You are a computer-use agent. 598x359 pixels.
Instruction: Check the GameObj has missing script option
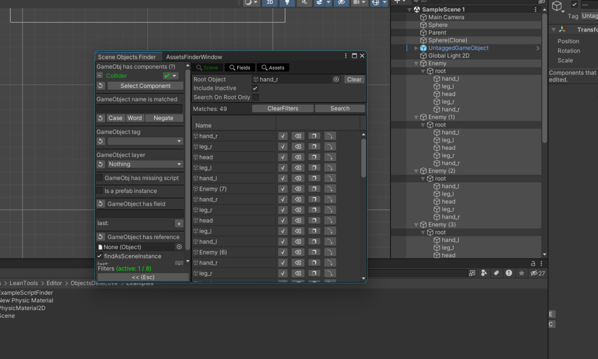click(x=100, y=178)
